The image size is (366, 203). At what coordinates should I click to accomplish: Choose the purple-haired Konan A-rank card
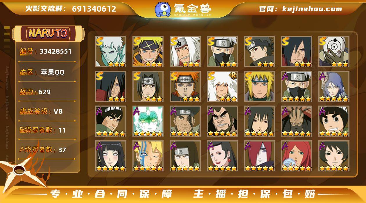(334, 86)
